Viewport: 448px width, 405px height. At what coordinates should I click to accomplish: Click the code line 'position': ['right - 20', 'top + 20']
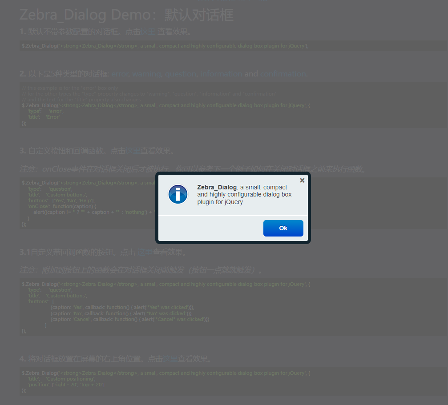coord(66,385)
